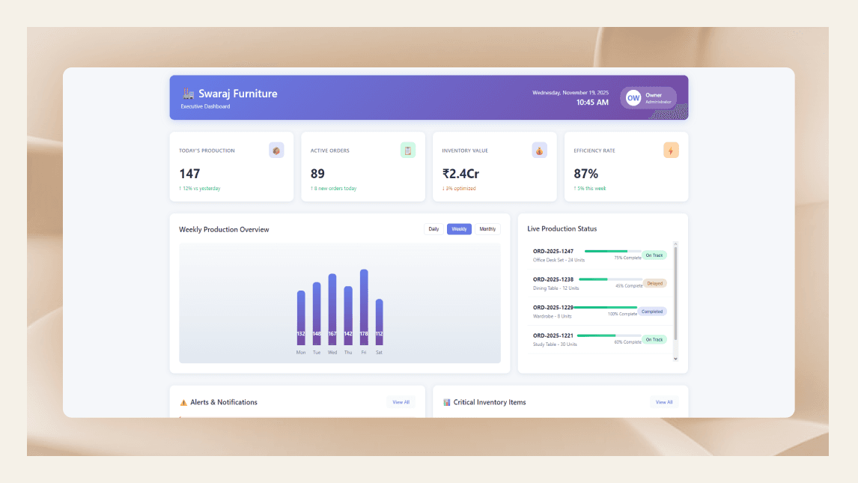Click the Active Orders clipboard icon

[x=407, y=151]
